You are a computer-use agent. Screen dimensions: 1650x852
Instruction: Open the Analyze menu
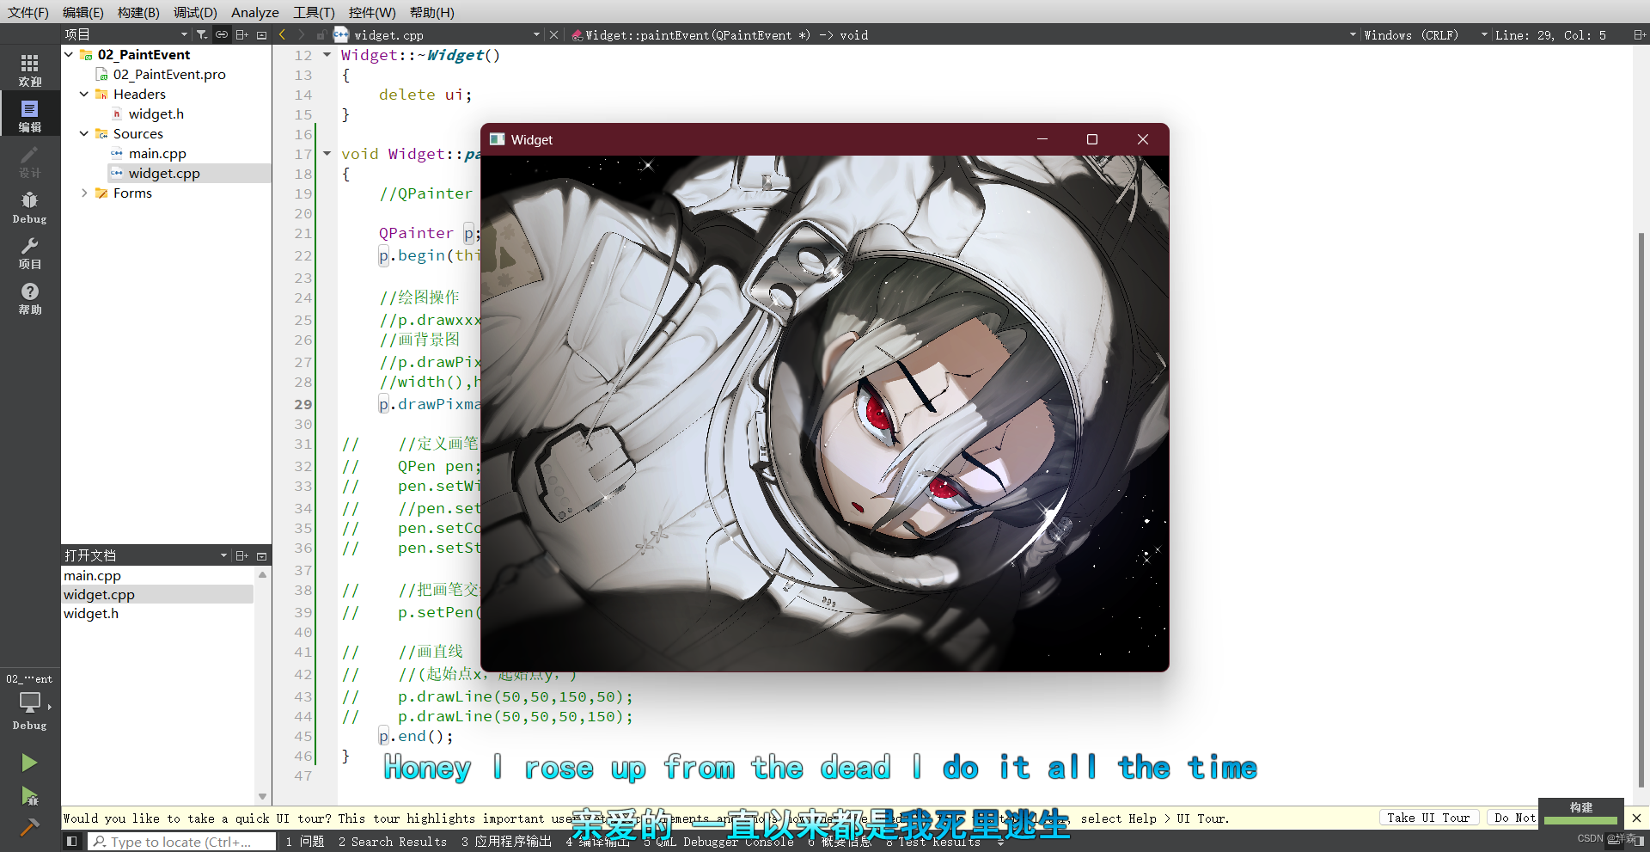(255, 12)
